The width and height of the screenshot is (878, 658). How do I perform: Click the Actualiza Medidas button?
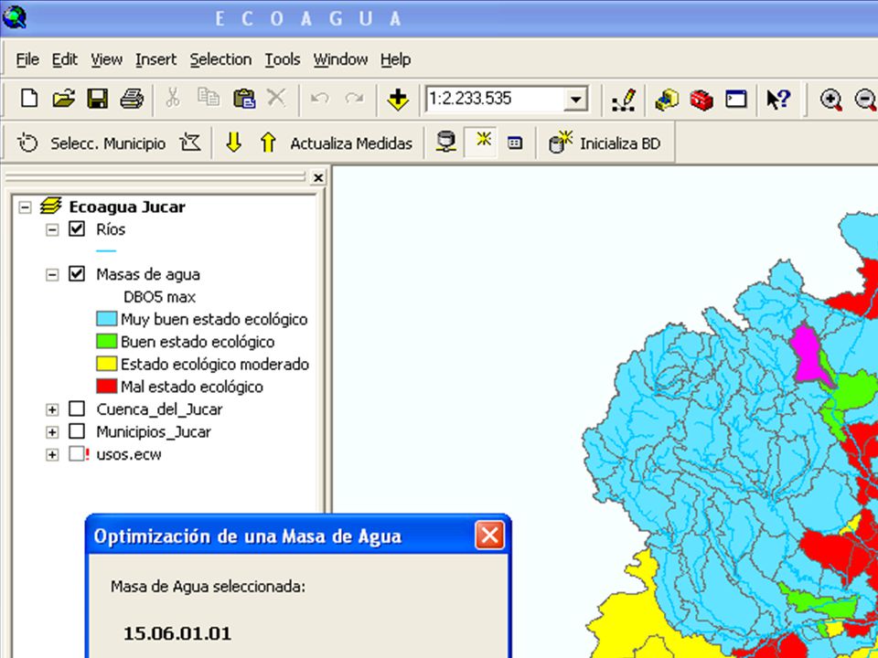(351, 143)
